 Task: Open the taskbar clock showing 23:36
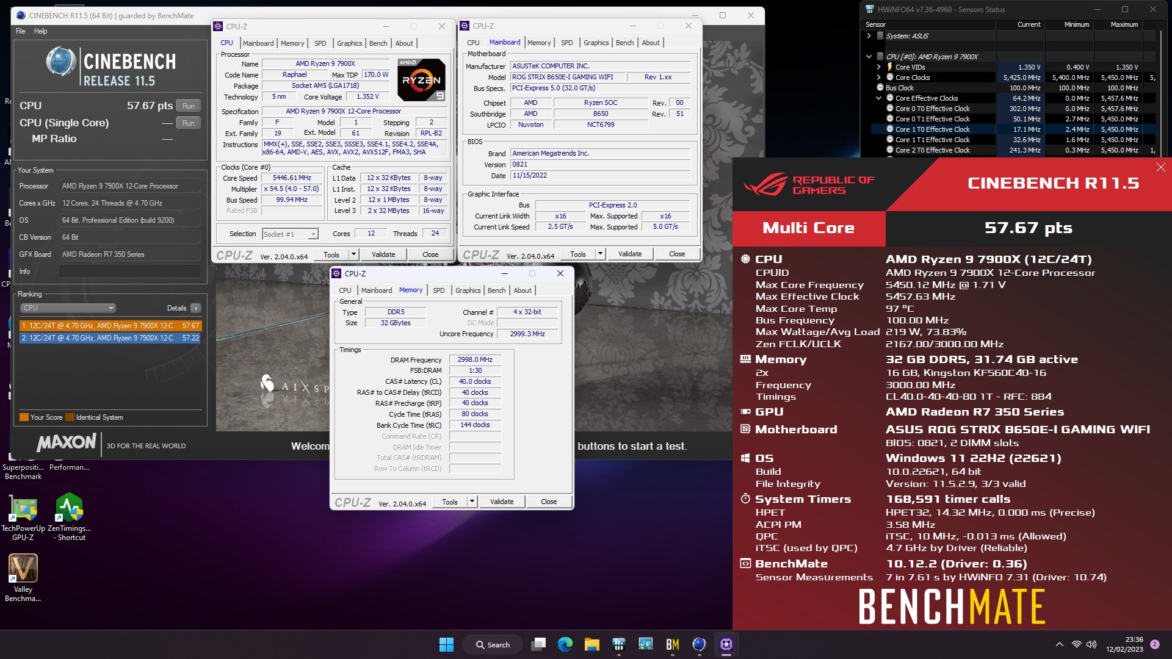coord(1124,644)
